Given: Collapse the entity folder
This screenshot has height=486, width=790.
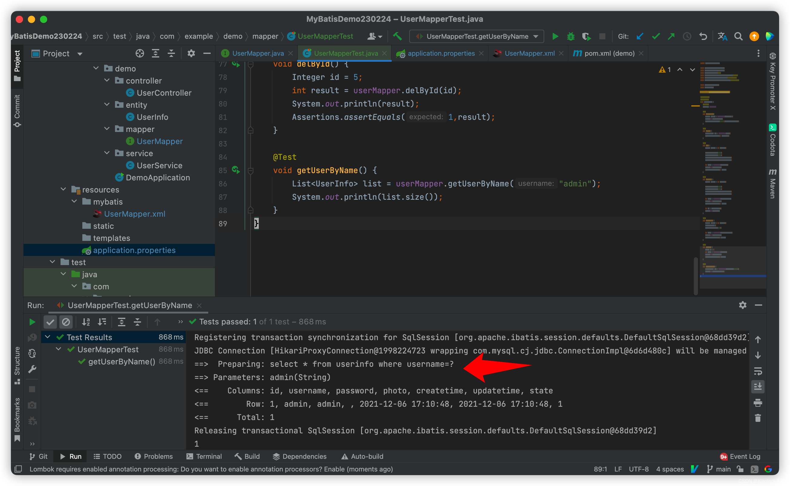Looking at the screenshot, I should tap(107, 104).
